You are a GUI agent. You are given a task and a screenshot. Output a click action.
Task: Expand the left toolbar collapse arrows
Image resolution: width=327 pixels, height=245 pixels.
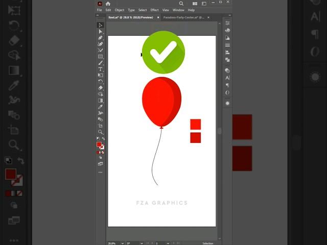[x=98, y=15]
